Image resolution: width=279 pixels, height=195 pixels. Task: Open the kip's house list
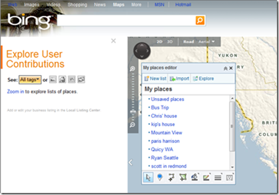click(163, 124)
